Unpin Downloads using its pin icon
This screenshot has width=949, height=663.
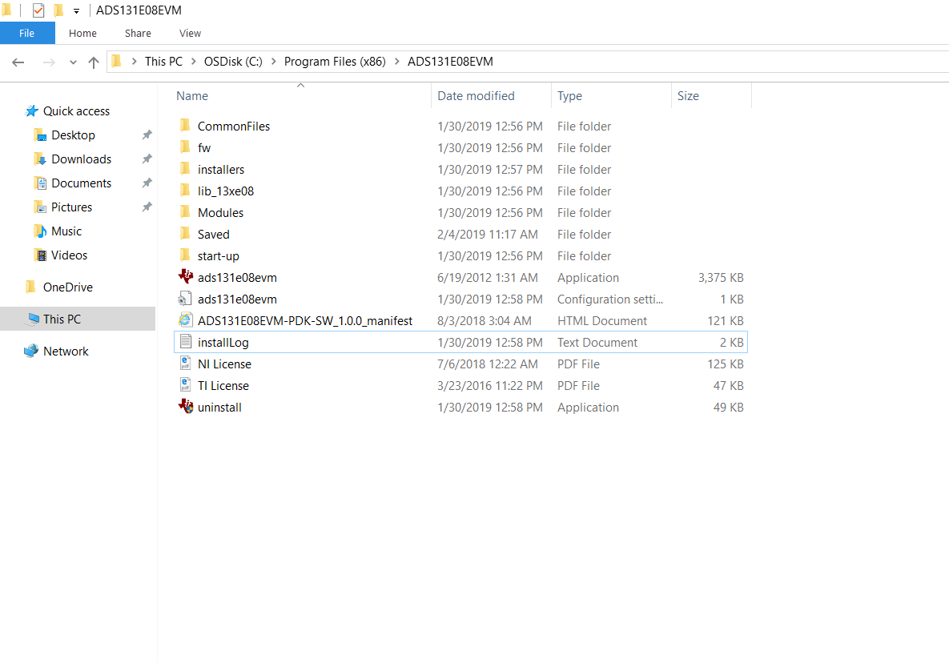pyautogui.click(x=147, y=159)
